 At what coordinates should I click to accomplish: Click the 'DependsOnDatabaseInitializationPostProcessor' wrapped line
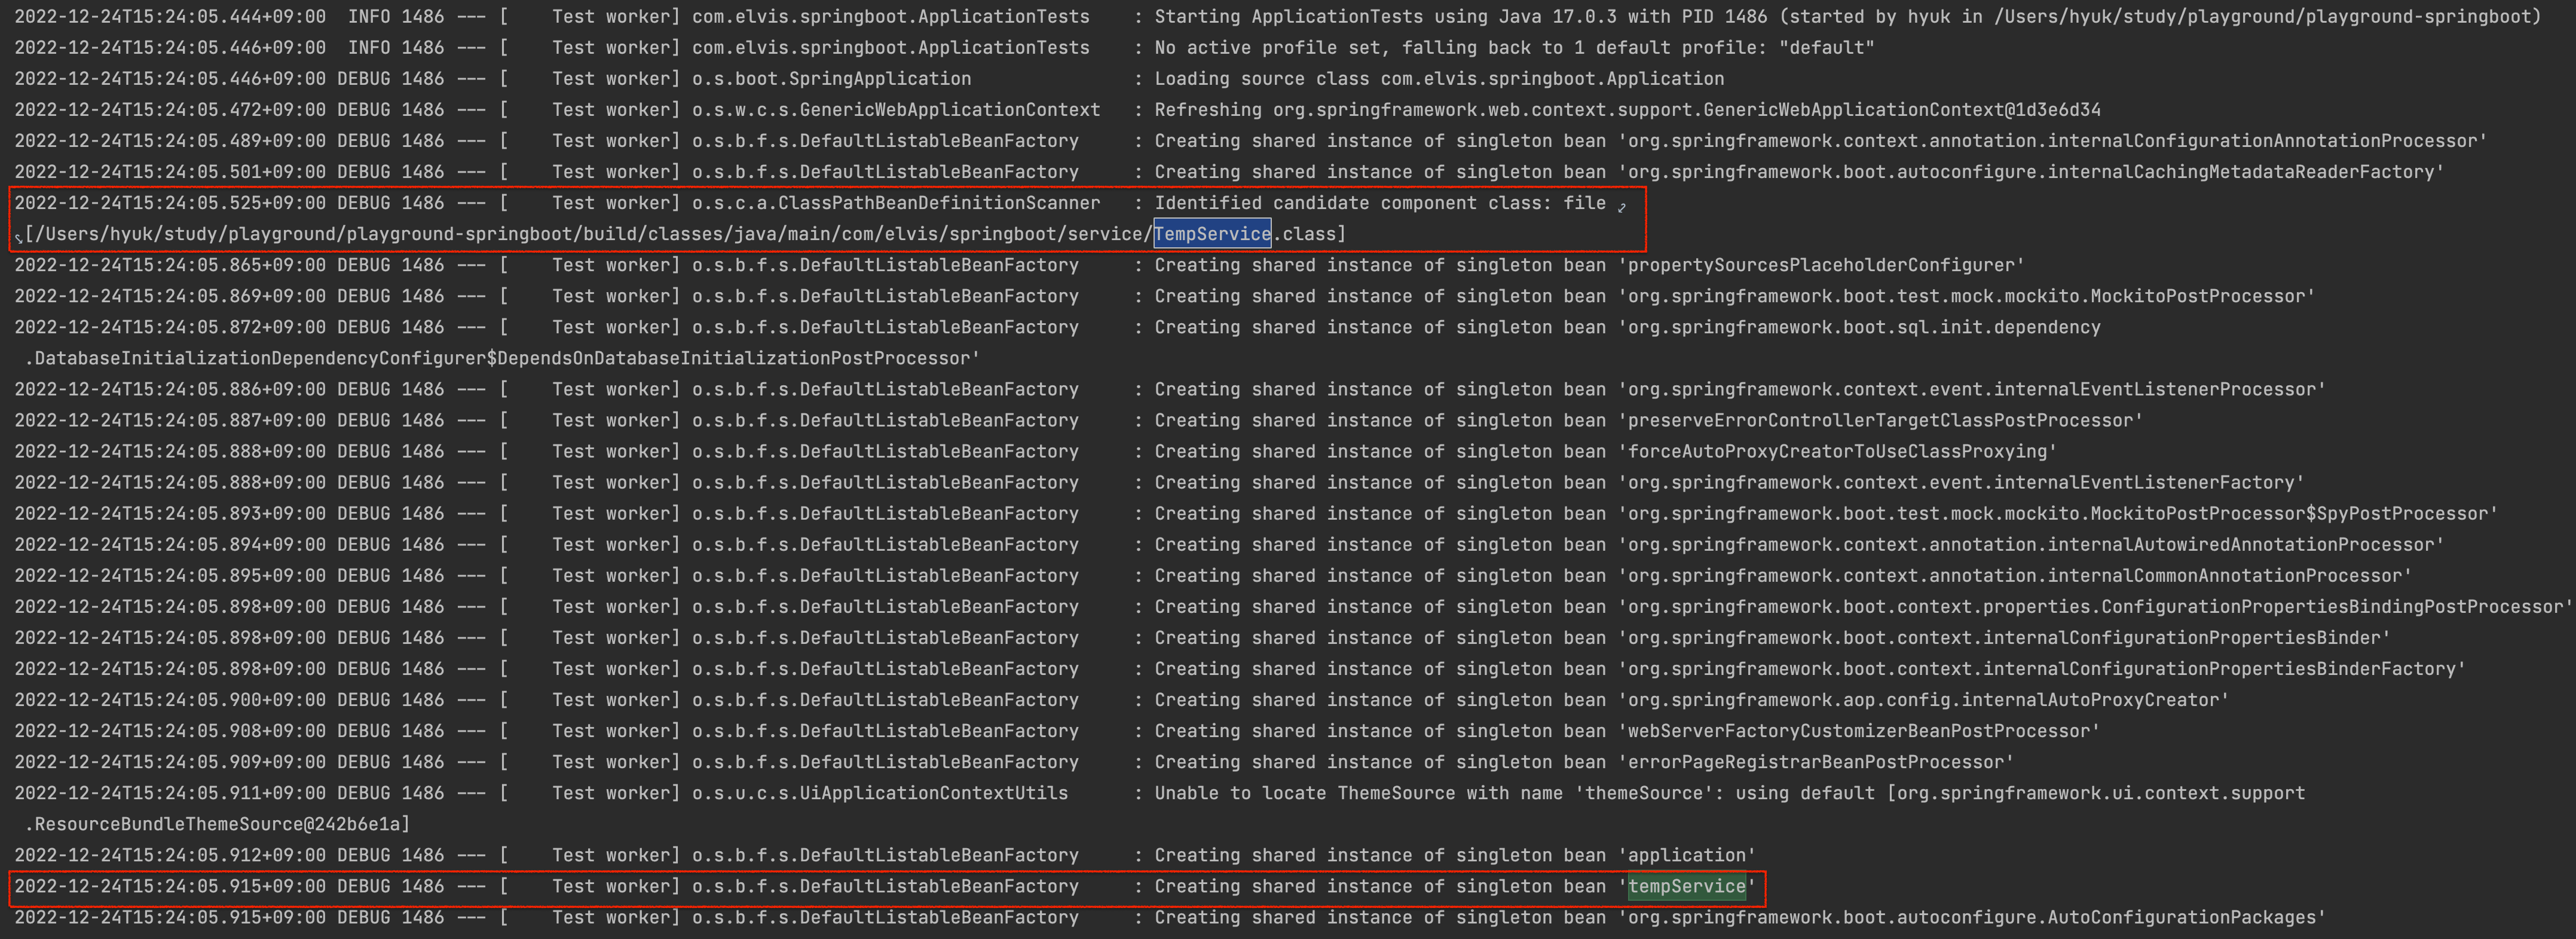(502, 358)
